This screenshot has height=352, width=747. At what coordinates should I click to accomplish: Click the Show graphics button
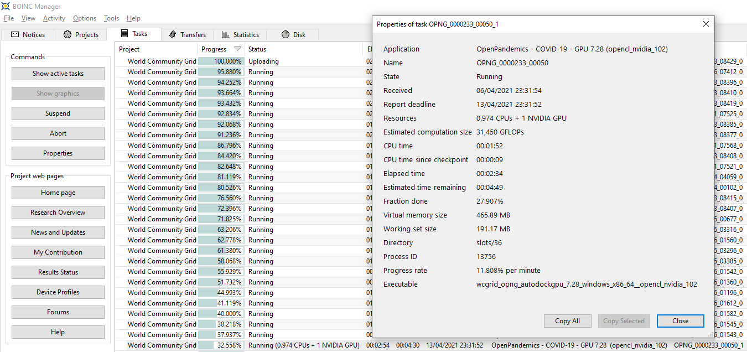[58, 94]
